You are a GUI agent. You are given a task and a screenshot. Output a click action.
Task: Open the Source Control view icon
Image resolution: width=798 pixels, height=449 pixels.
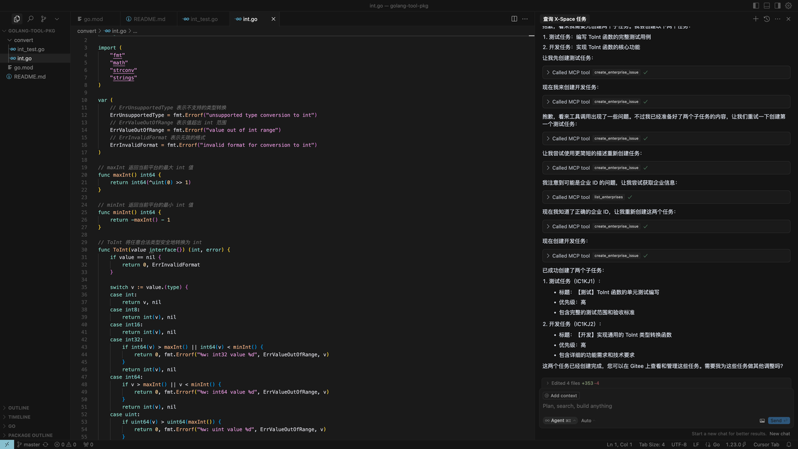pyautogui.click(x=44, y=19)
